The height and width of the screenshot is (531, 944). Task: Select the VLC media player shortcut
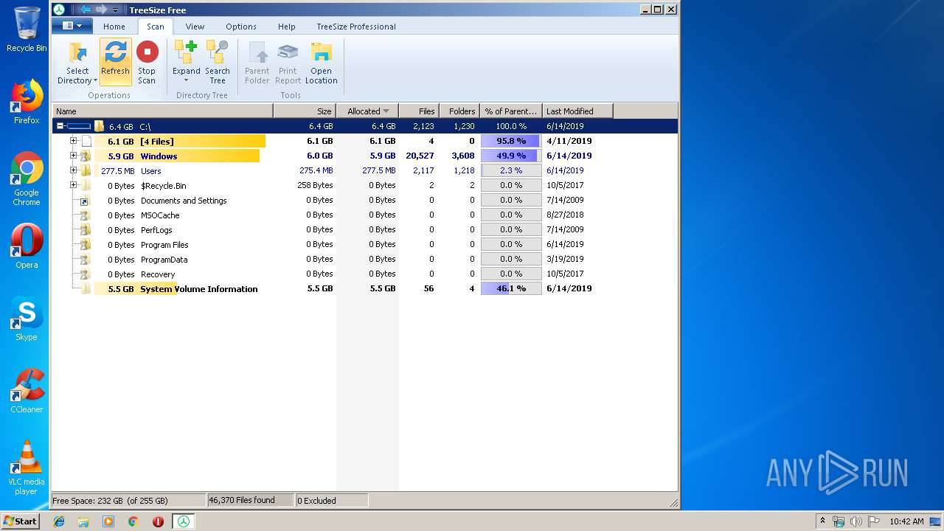(26, 468)
